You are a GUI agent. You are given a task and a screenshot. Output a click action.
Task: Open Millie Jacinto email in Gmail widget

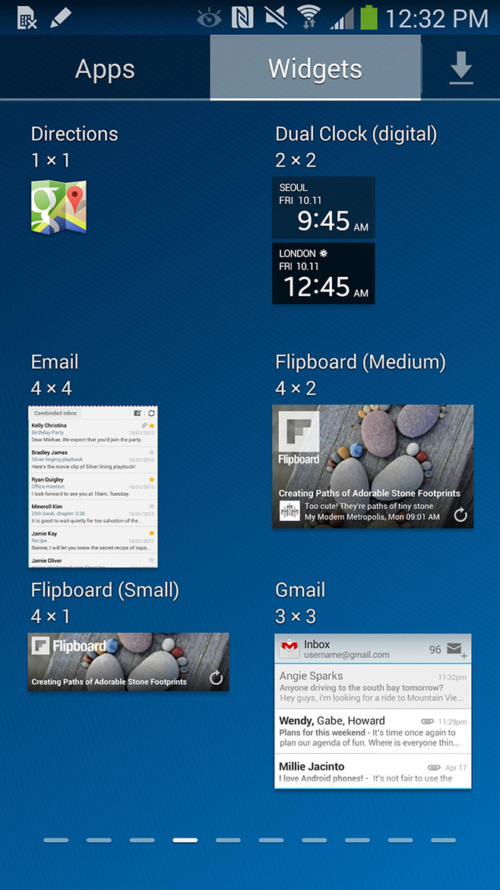click(x=373, y=771)
